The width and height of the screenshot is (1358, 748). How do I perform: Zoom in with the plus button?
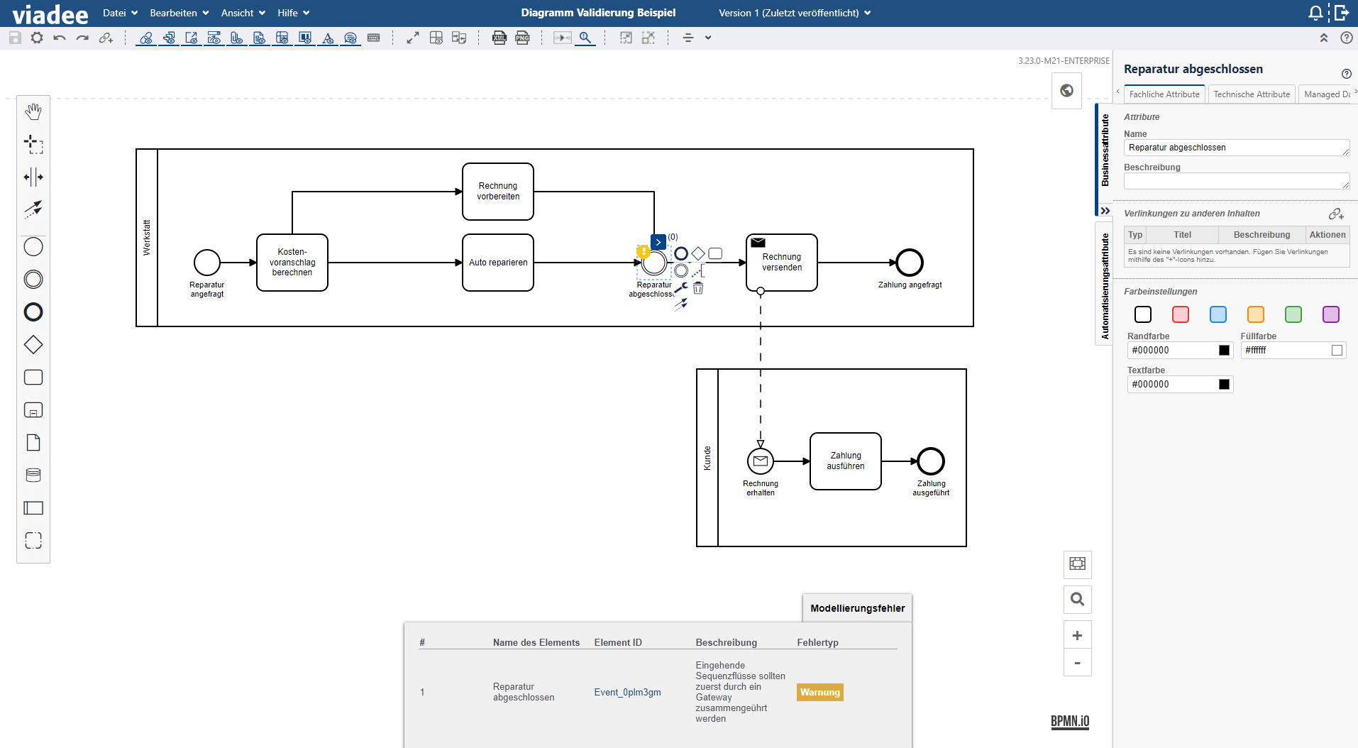tap(1077, 635)
